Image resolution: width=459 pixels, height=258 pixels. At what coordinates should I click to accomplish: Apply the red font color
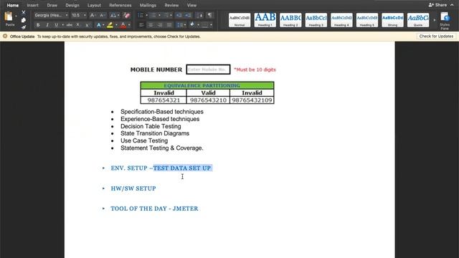(123, 25)
